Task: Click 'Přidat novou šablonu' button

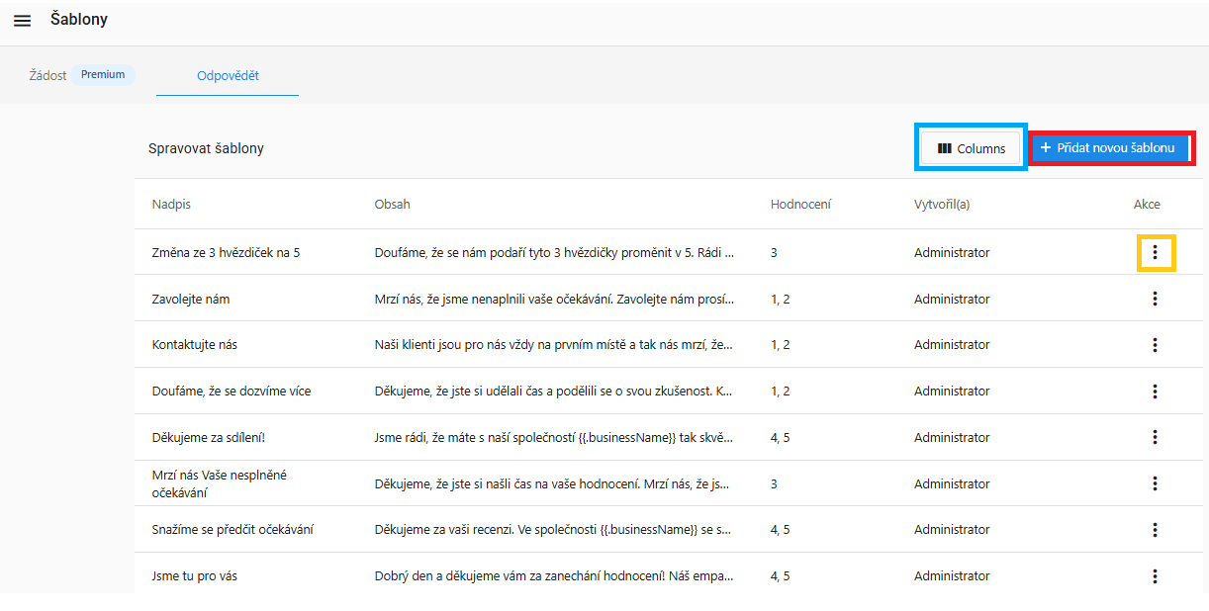Action: pos(1109,148)
